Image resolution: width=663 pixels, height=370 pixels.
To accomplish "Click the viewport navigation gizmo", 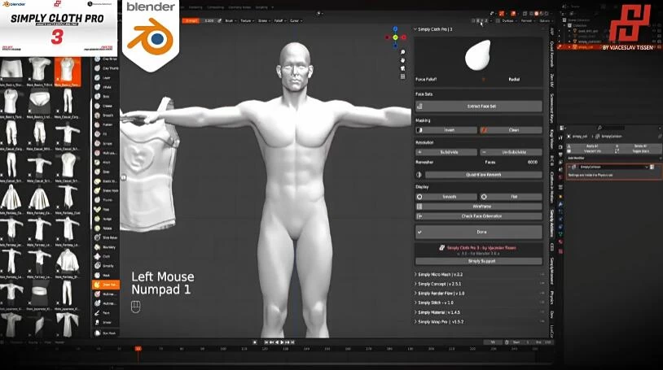I will (395, 37).
